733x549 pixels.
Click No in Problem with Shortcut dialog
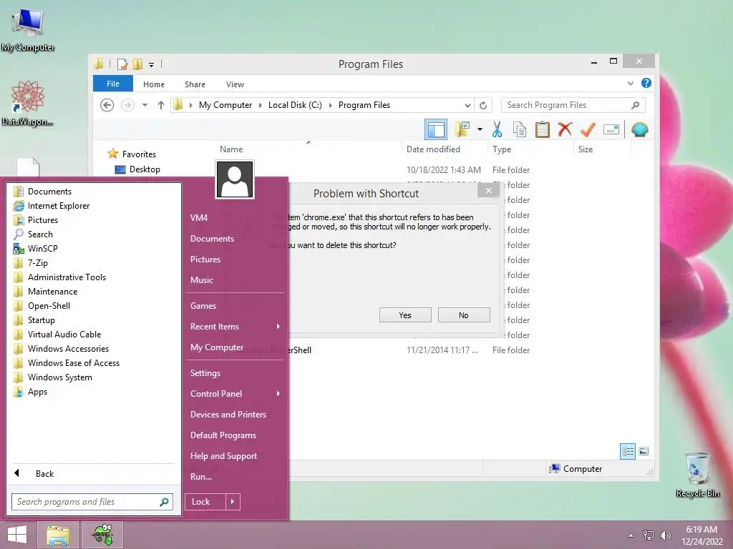point(464,315)
